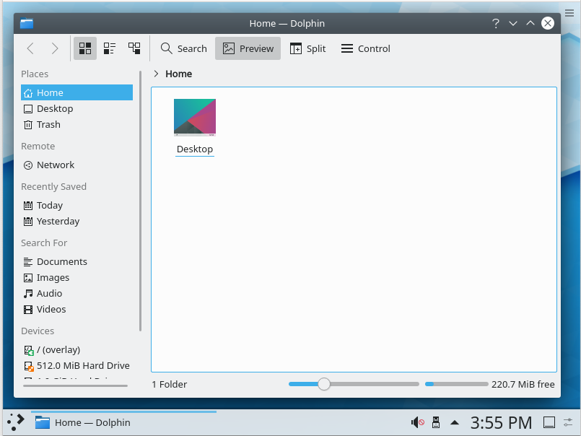Viewport: 581px width, 436px height.
Task: Expand hidden system tray icons
Action: [x=455, y=422]
